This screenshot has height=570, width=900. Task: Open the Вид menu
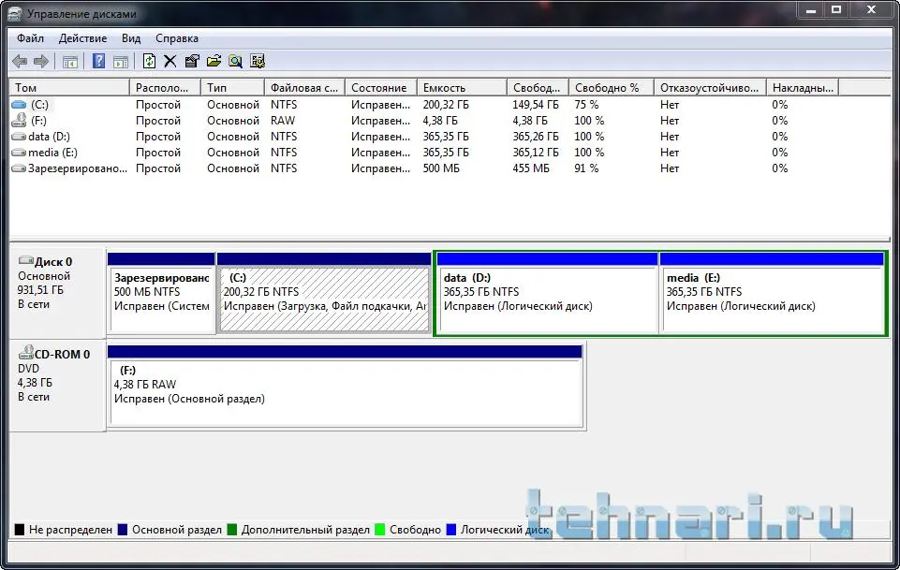coord(131,38)
